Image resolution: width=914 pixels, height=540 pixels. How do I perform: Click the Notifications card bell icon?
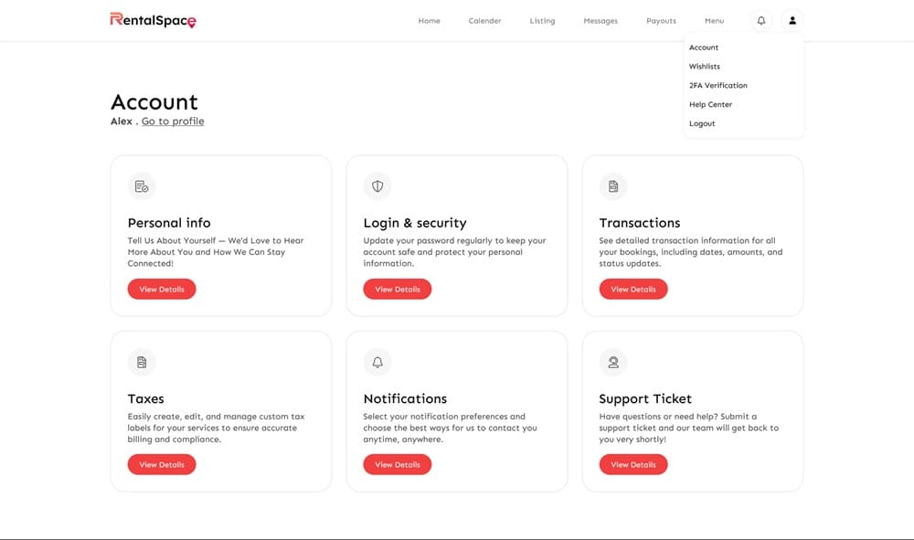click(x=377, y=362)
